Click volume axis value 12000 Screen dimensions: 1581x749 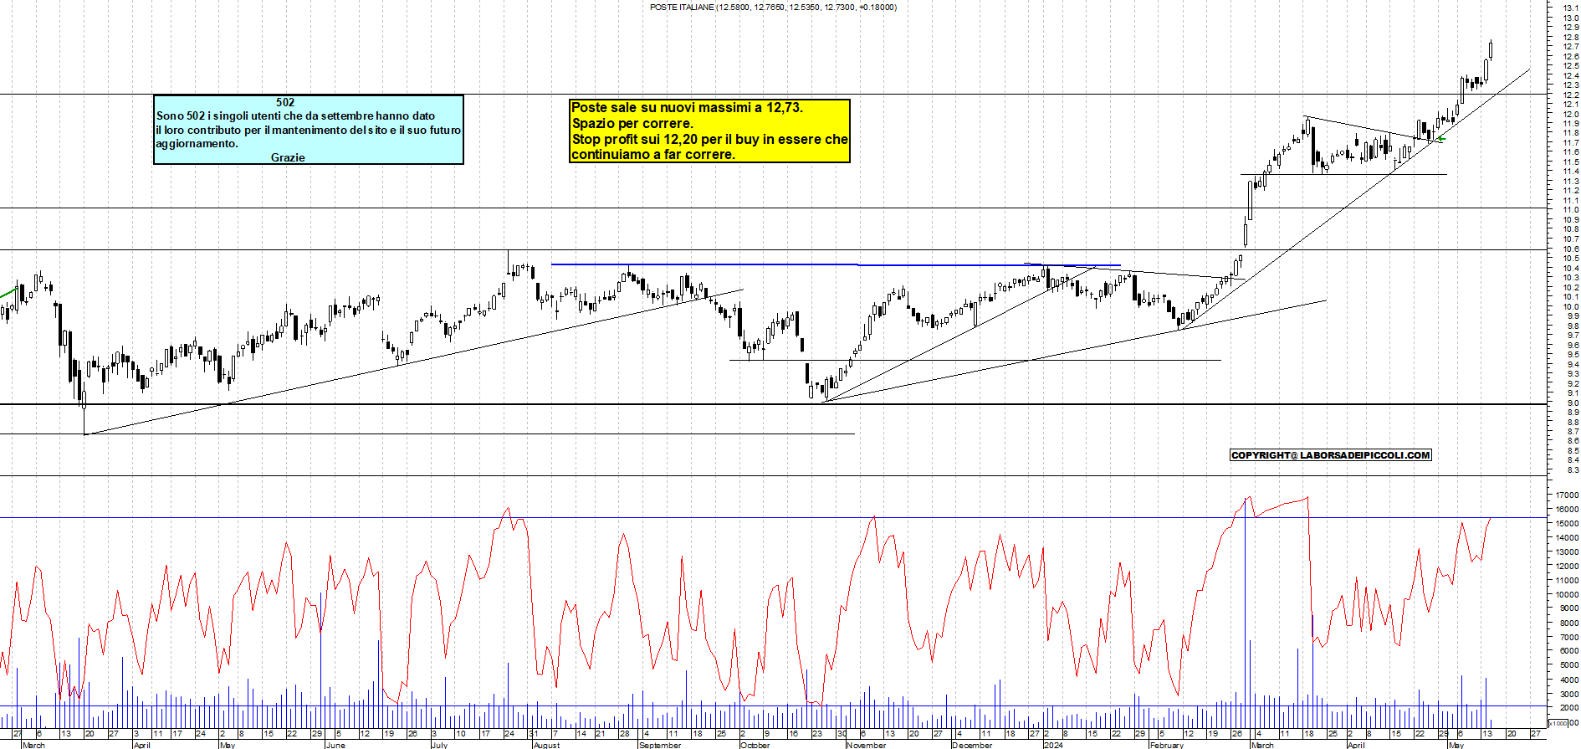(1567, 566)
